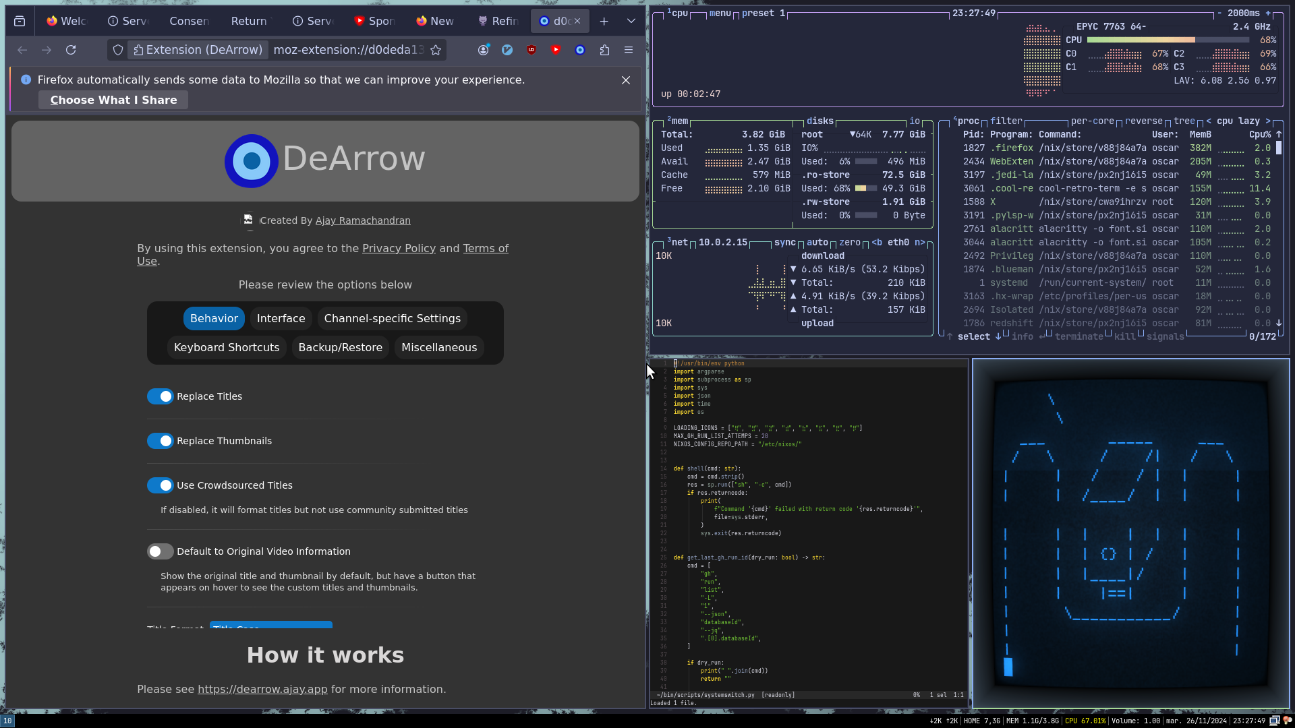Open Ajay Ramachandran link
1295x728 pixels.
363,220
